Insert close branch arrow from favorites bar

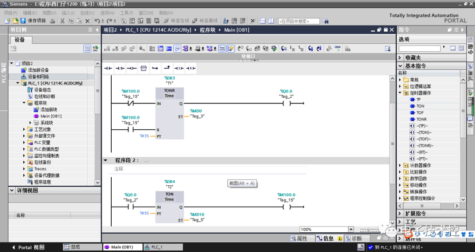[x=167, y=68]
